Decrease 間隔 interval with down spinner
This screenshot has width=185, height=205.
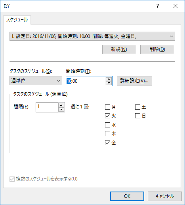[61, 109]
